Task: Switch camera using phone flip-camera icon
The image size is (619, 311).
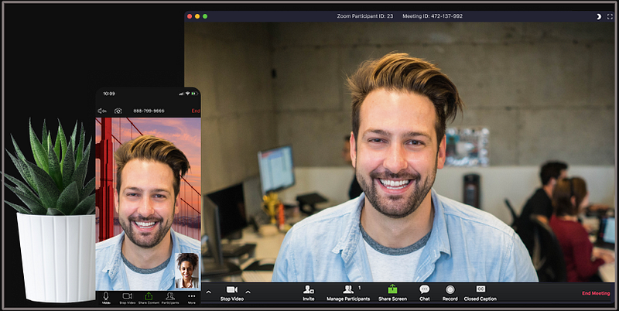Action: (x=118, y=111)
